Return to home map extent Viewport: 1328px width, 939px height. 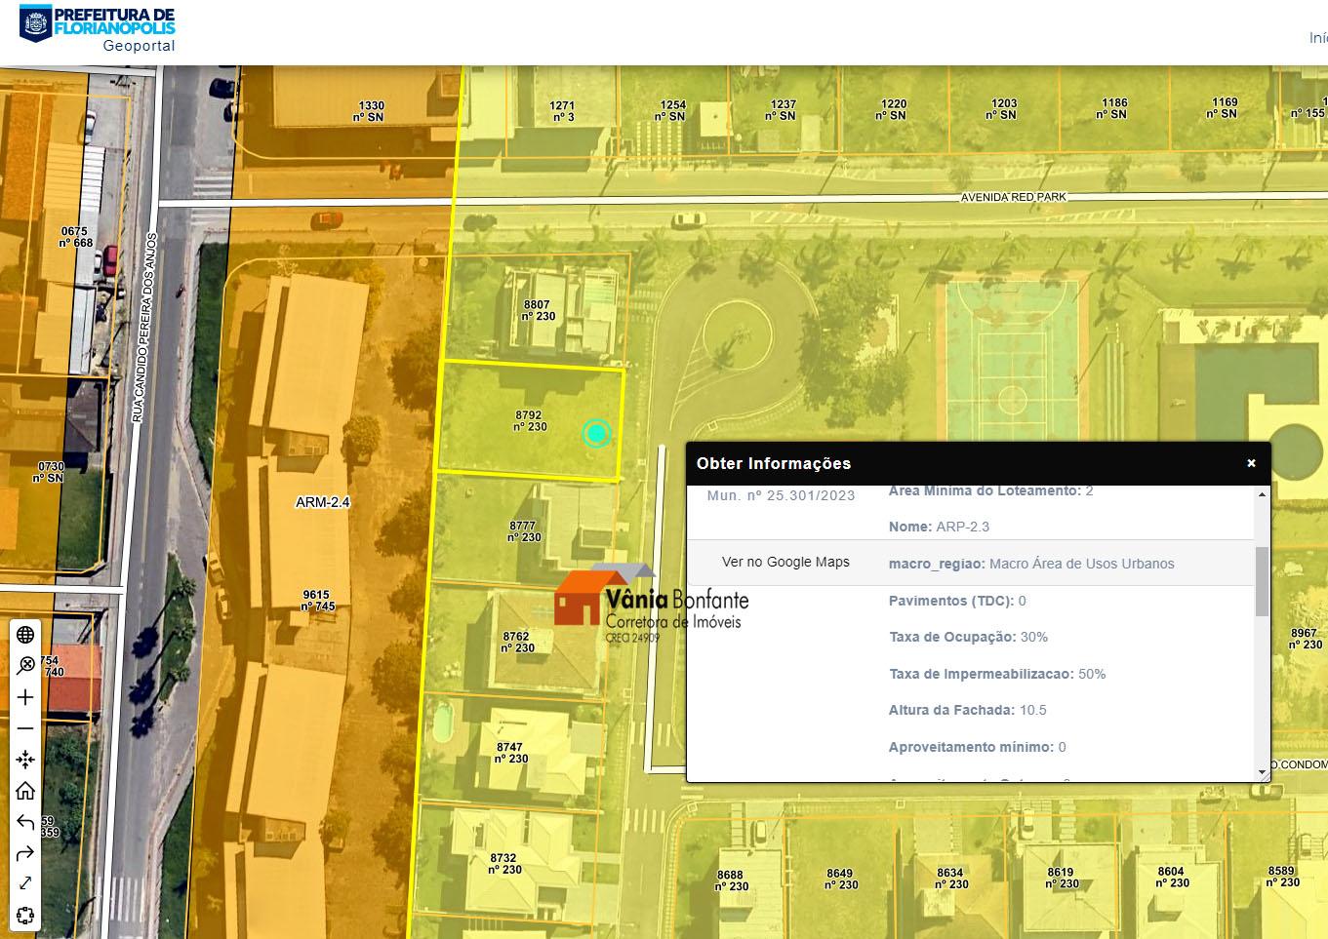coord(25,790)
